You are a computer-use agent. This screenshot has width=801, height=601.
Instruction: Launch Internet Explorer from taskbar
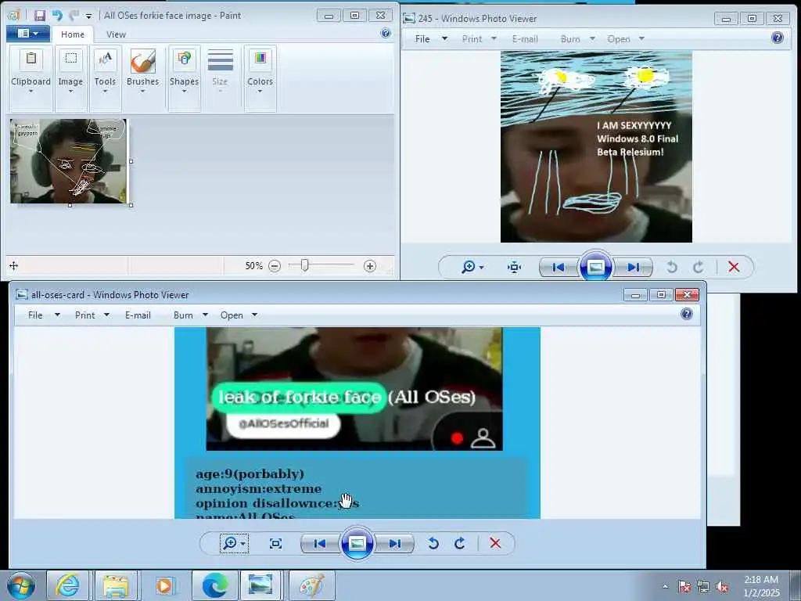(x=67, y=585)
